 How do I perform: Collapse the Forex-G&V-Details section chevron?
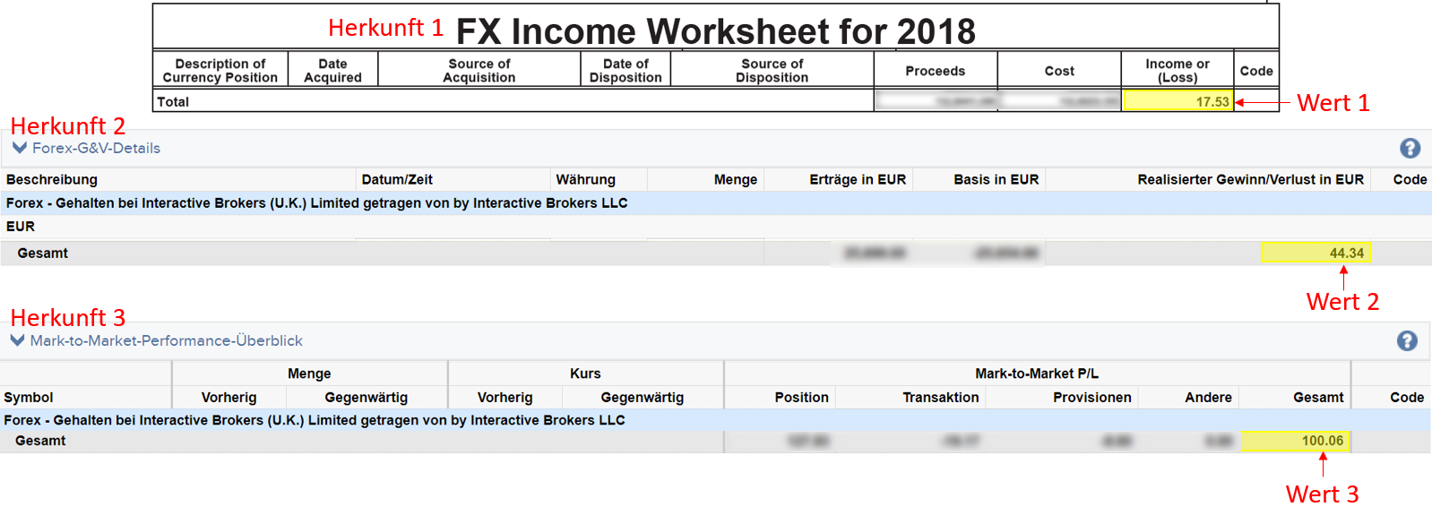(x=19, y=148)
